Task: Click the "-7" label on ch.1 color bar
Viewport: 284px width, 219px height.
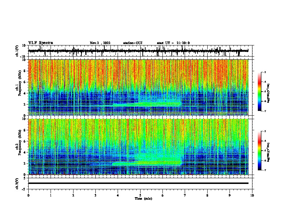Action: point(264,111)
